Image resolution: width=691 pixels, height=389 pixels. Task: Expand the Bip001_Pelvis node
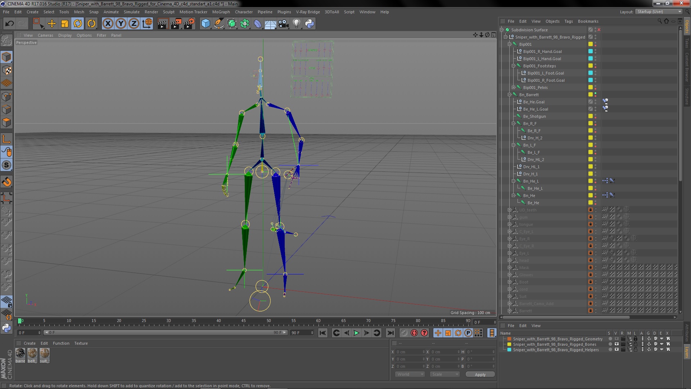coord(514,88)
